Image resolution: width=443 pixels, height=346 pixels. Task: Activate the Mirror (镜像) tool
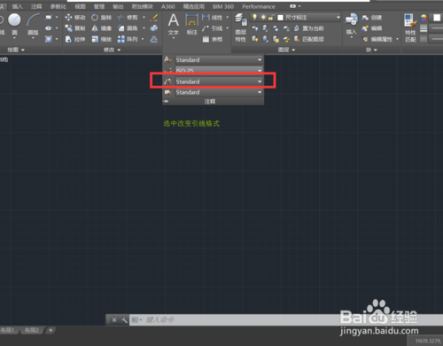[101, 28]
